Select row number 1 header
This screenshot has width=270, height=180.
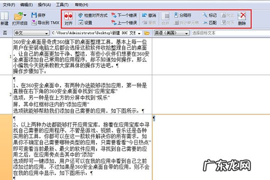tap(6, 56)
